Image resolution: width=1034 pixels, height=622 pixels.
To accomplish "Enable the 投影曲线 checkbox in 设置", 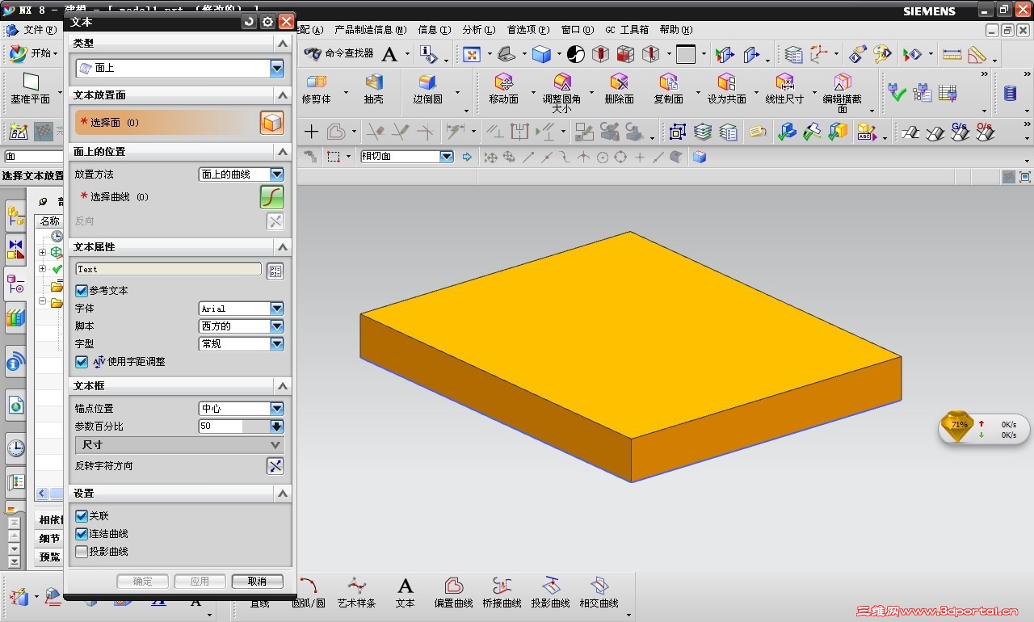I will (81, 552).
